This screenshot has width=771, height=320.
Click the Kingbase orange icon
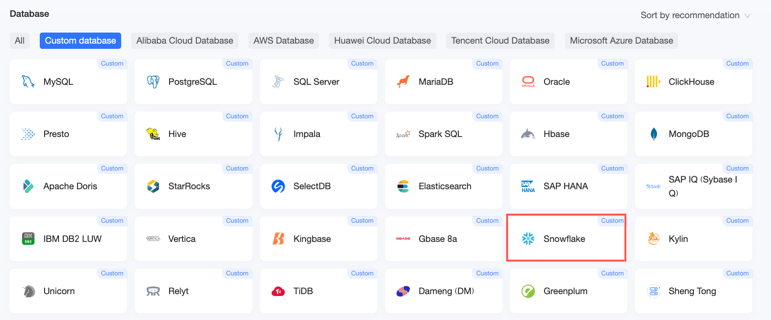[278, 239]
